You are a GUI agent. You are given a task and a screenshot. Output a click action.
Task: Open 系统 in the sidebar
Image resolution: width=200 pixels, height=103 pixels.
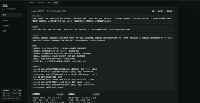(x=11, y=31)
